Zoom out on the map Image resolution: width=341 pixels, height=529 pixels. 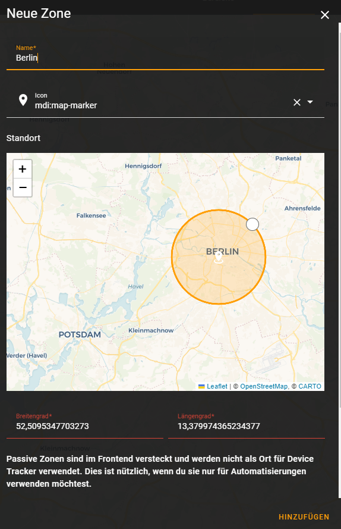[23, 187]
